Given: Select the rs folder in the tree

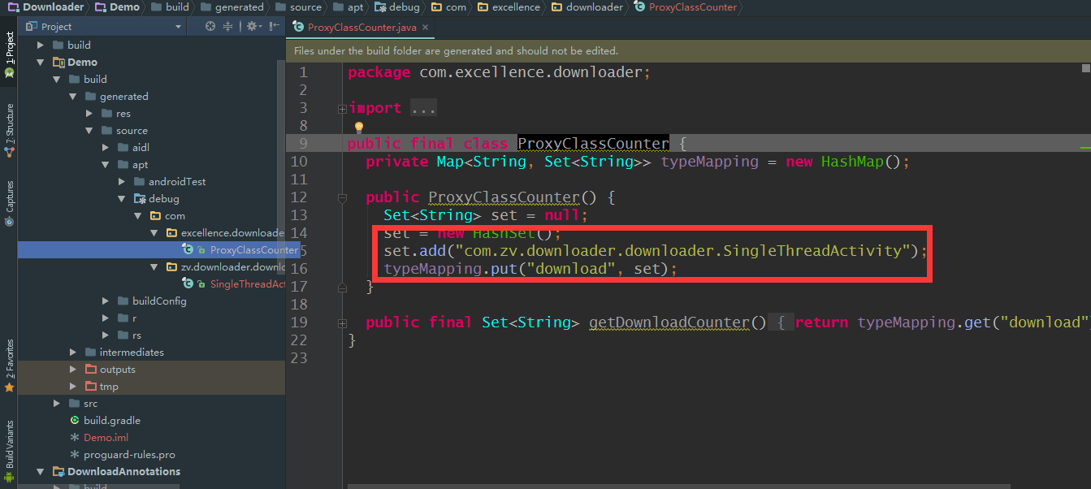Looking at the screenshot, I should click(x=136, y=335).
